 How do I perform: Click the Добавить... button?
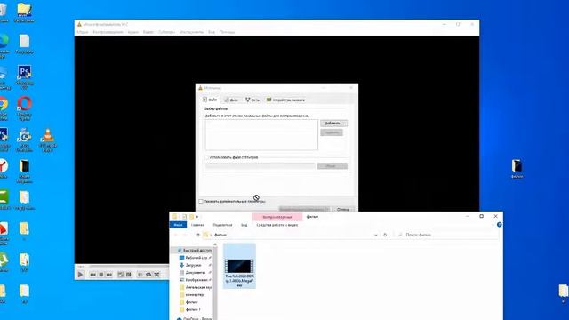333,124
